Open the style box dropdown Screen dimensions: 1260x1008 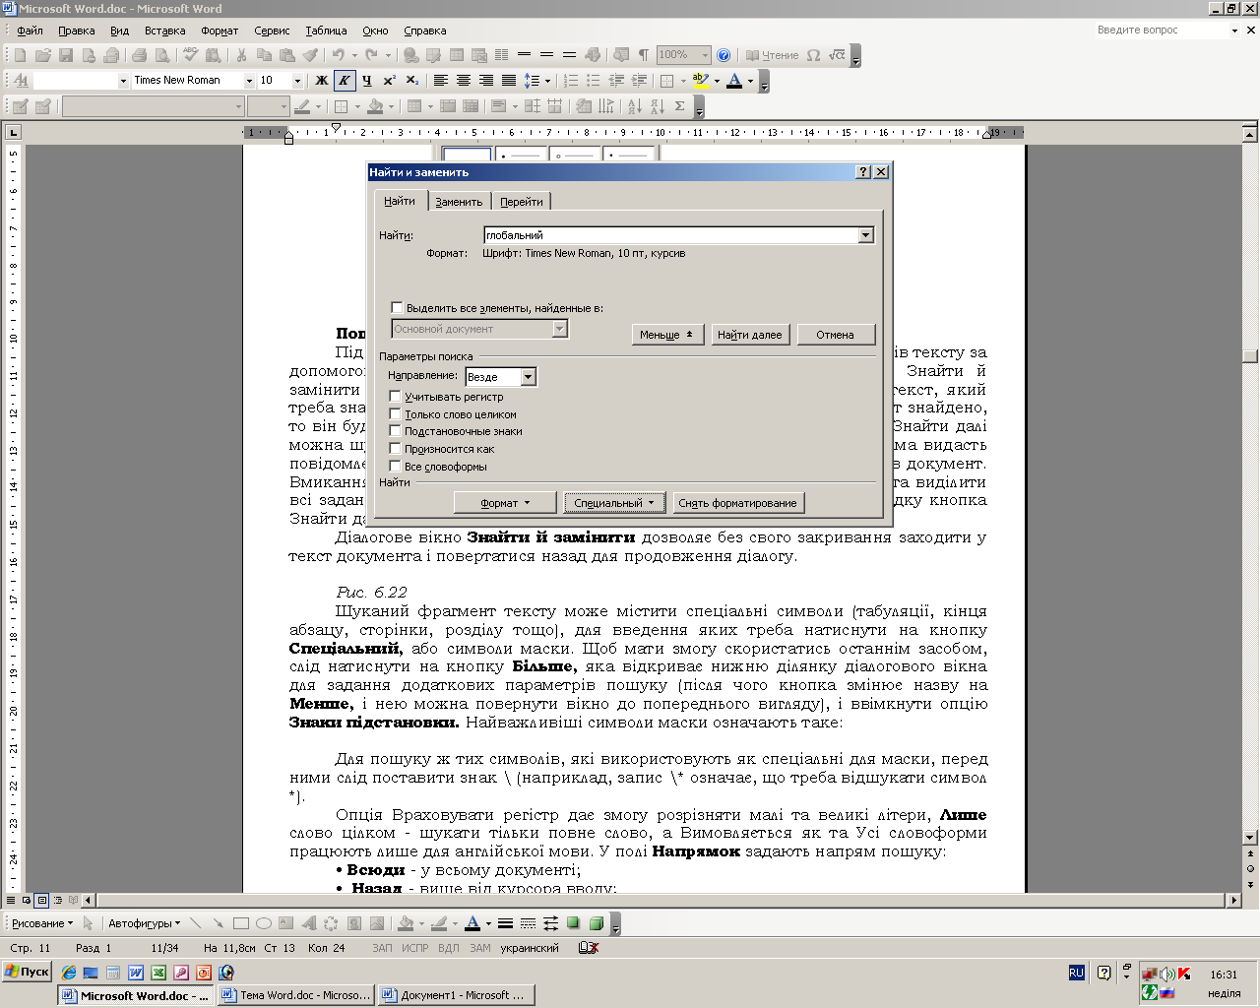point(123,81)
